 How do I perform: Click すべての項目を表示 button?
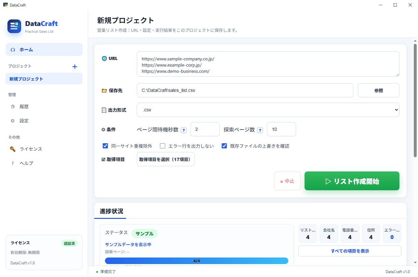click(350, 251)
